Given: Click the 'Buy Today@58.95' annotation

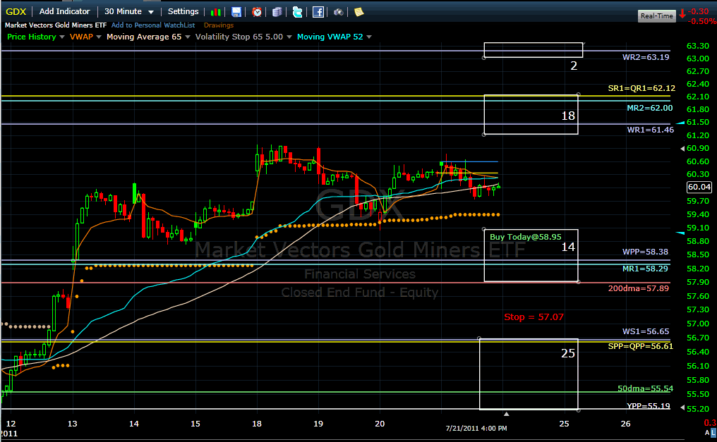Looking at the screenshot, I should 526,237.
